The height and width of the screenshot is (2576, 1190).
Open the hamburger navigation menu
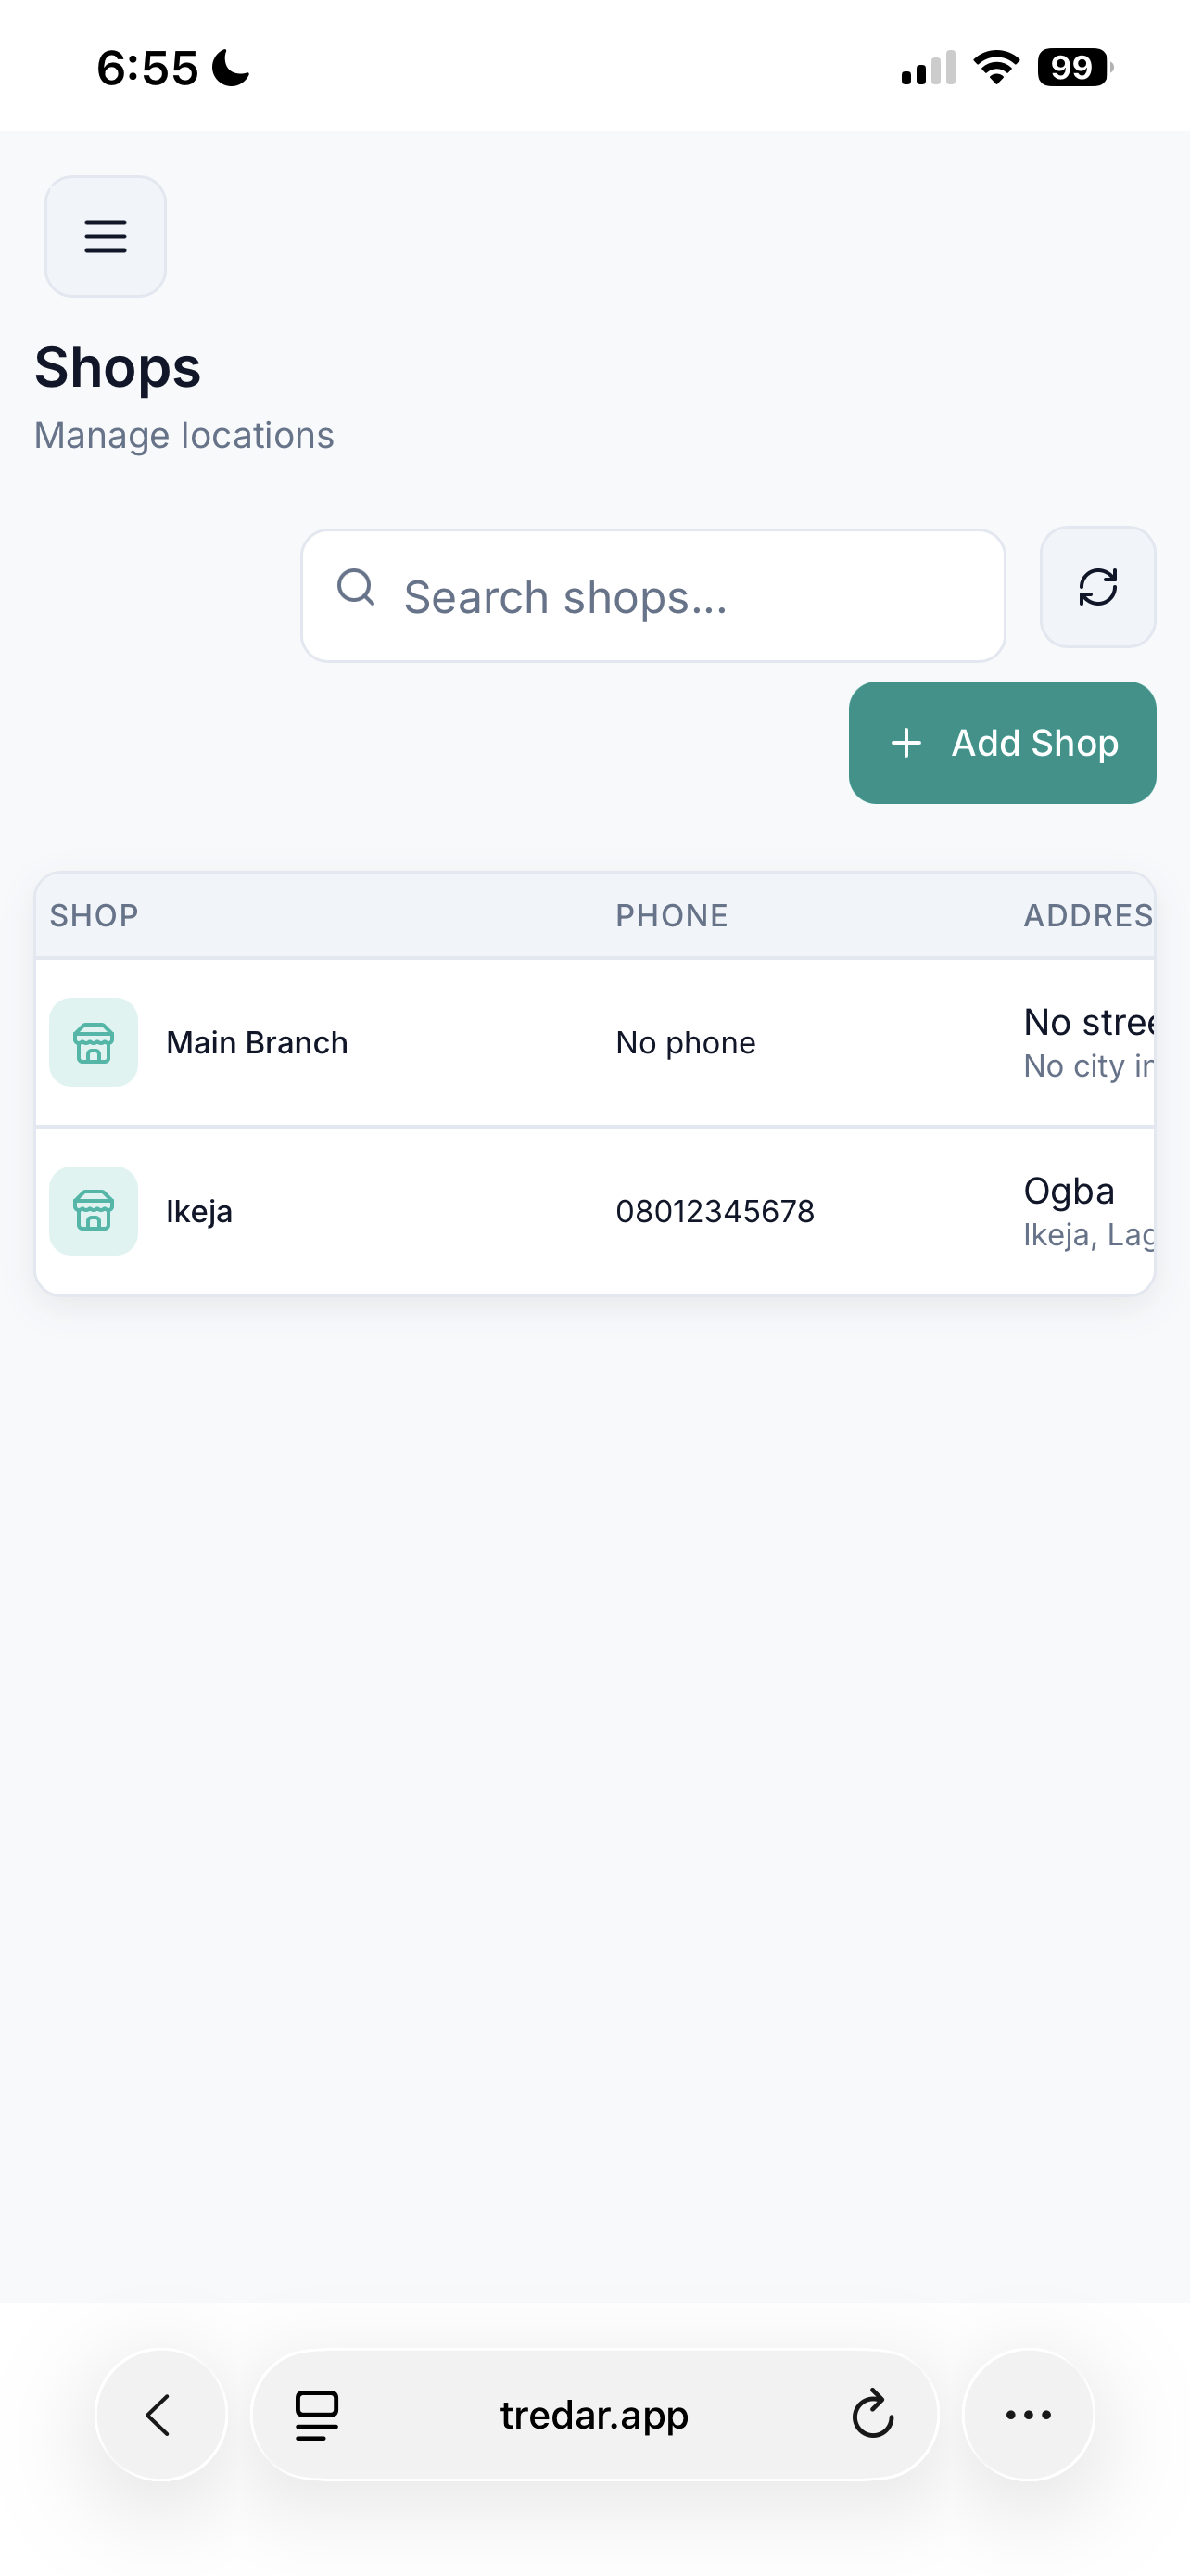click(x=105, y=236)
